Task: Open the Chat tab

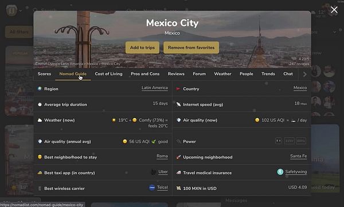Action: [x=288, y=74]
